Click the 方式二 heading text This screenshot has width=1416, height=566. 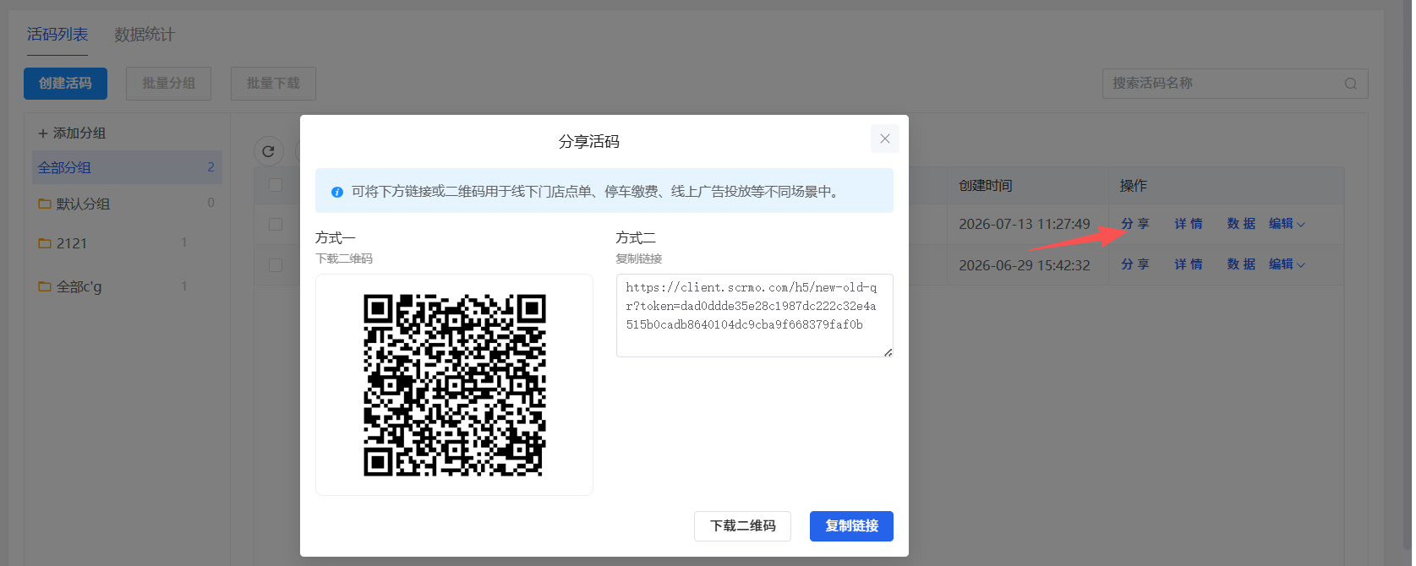coord(636,238)
